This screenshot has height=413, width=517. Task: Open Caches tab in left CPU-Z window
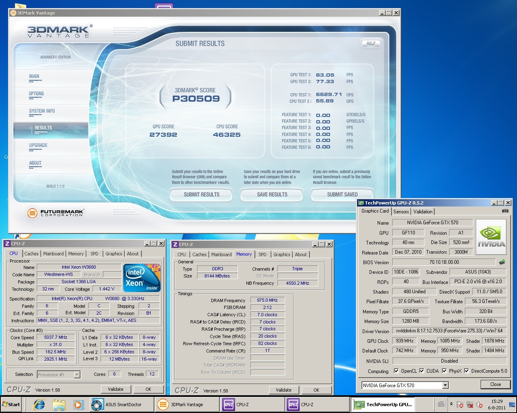click(32, 254)
